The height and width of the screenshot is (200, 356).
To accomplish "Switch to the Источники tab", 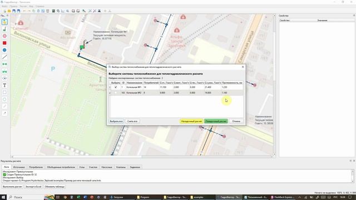I will 19,167.
